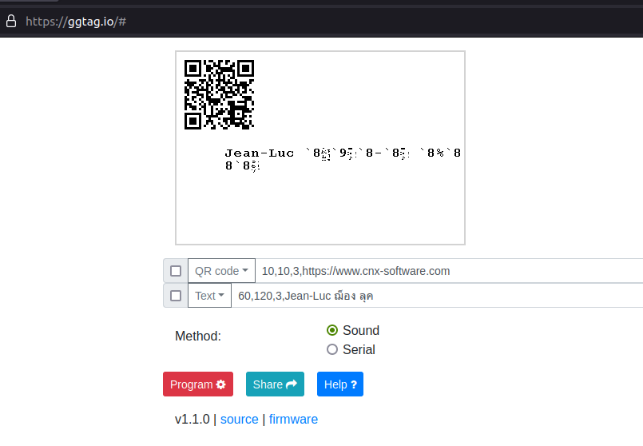Select the Serial method radio button
The height and width of the screenshot is (446, 643).
click(x=332, y=349)
